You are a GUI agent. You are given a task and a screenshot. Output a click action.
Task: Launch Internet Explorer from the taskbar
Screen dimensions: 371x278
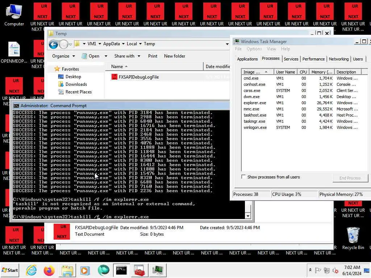(x=31, y=270)
